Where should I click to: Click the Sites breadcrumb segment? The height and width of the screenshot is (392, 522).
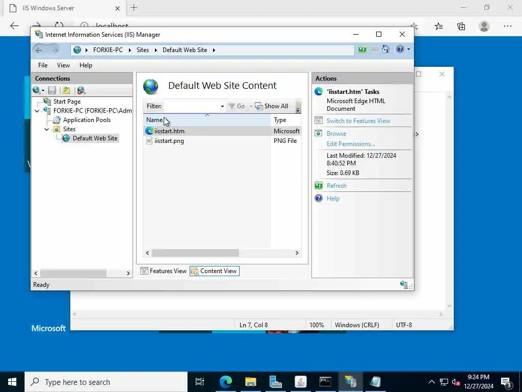pyautogui.click(x=143, y=50)
